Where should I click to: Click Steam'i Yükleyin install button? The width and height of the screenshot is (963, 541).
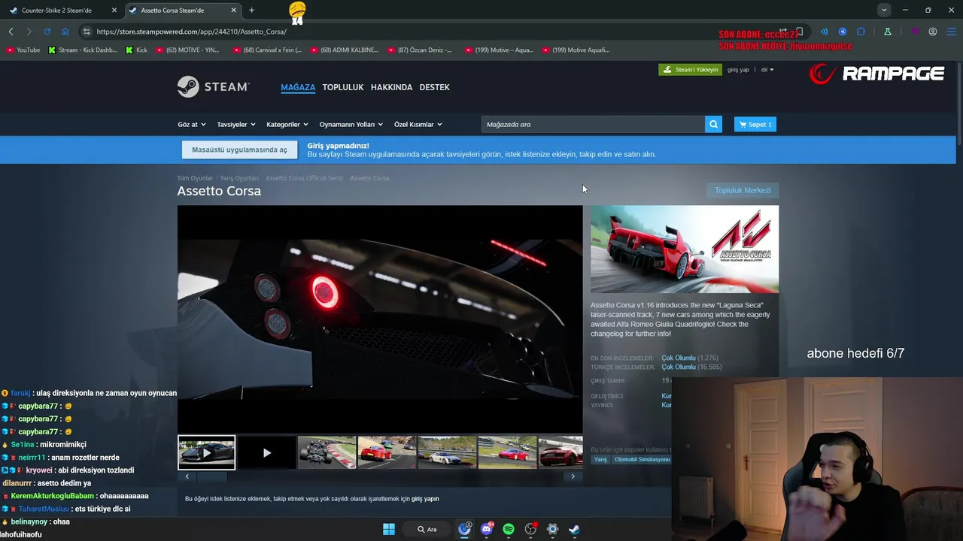point(690,70)
